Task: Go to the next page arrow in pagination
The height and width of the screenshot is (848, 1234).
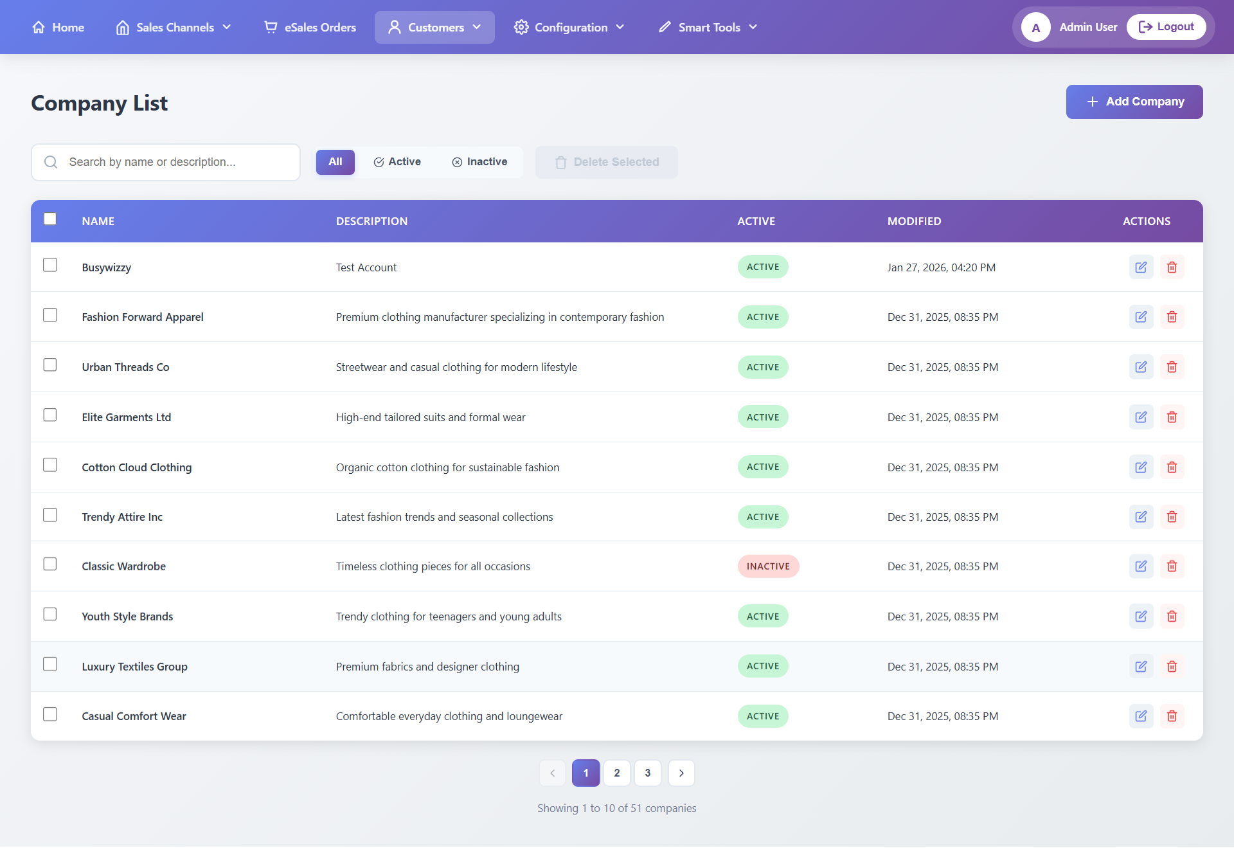Action: [x=681, y=773]
